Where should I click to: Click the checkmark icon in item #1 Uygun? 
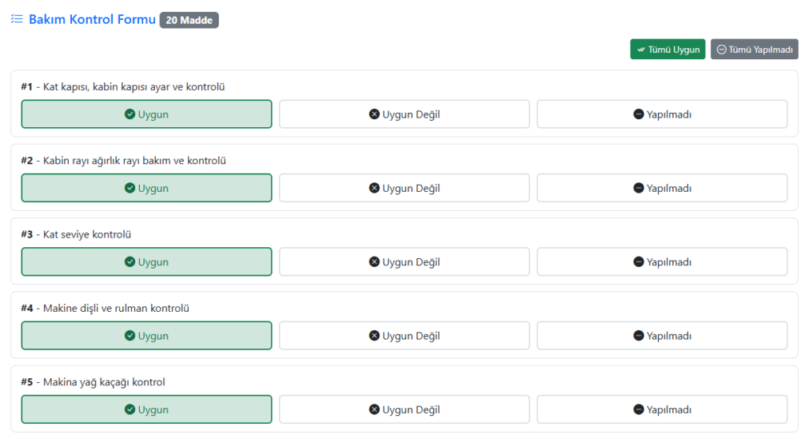[x=130, y=114]
